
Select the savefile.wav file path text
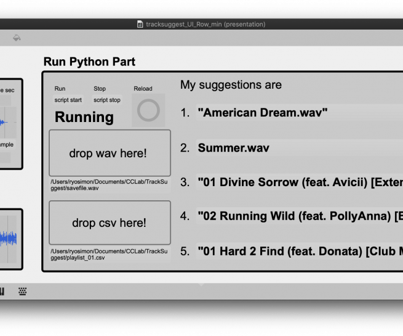tap(110, 184)
